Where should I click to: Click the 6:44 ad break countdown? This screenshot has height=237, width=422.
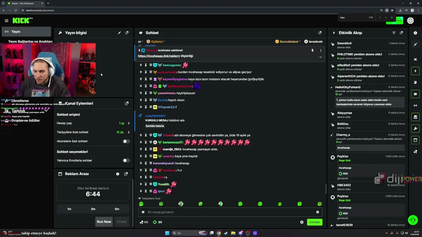pyautogui.click(x=93, y=194)
